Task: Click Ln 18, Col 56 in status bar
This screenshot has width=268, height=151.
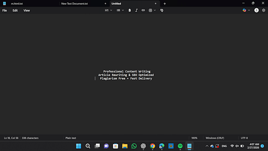Action: [11, 138]
